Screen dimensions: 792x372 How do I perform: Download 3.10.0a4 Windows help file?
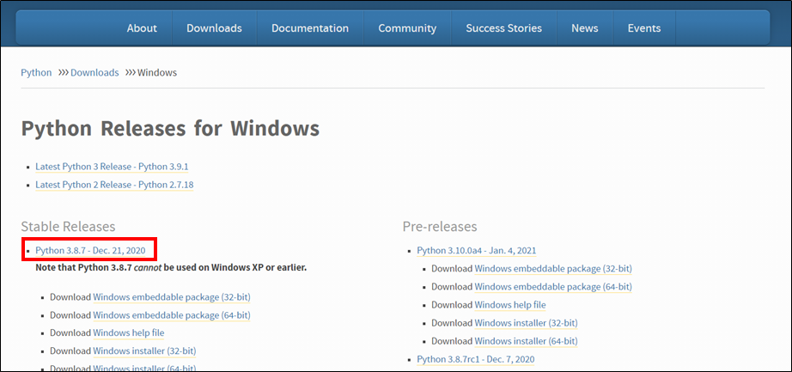[x=510, y=305]
